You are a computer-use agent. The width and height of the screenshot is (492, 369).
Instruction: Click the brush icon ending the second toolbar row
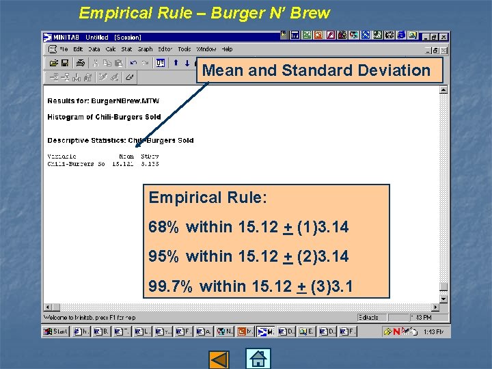(x=129, y=77)
